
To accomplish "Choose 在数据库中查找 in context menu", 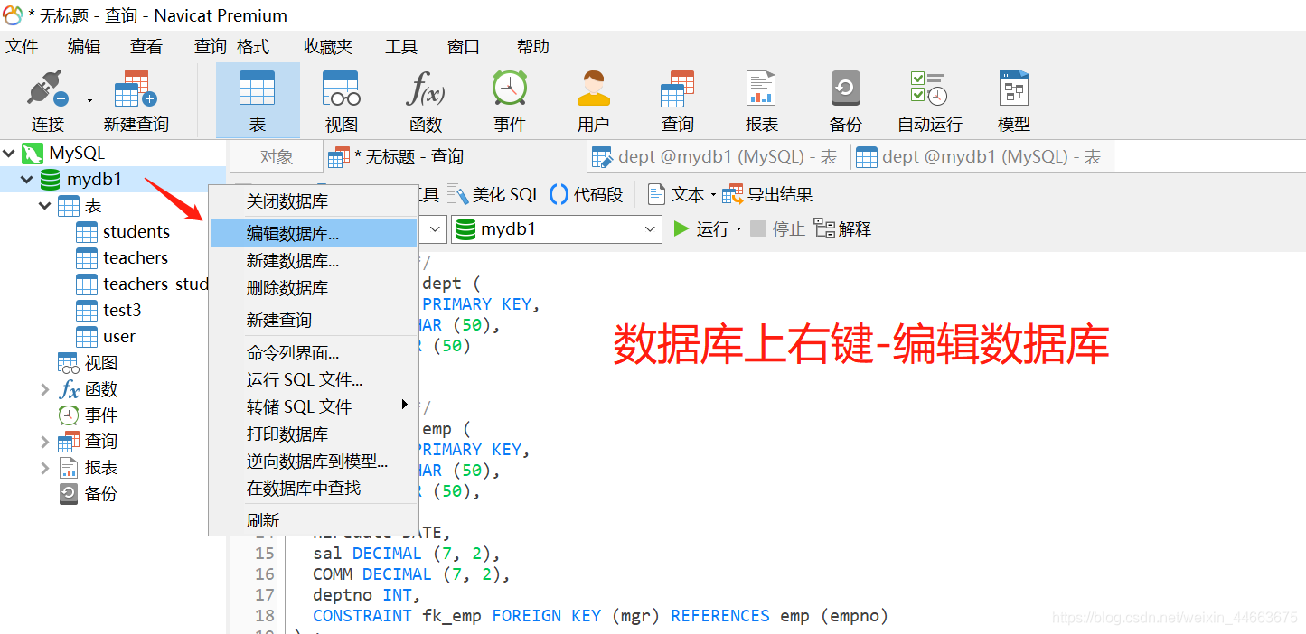I will (314, 489).
